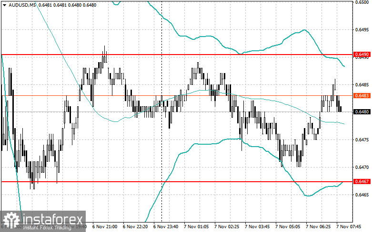Click the chart menu triangle beside AUDUSD
Screen dimensions: 372x232
pos(4,5)
